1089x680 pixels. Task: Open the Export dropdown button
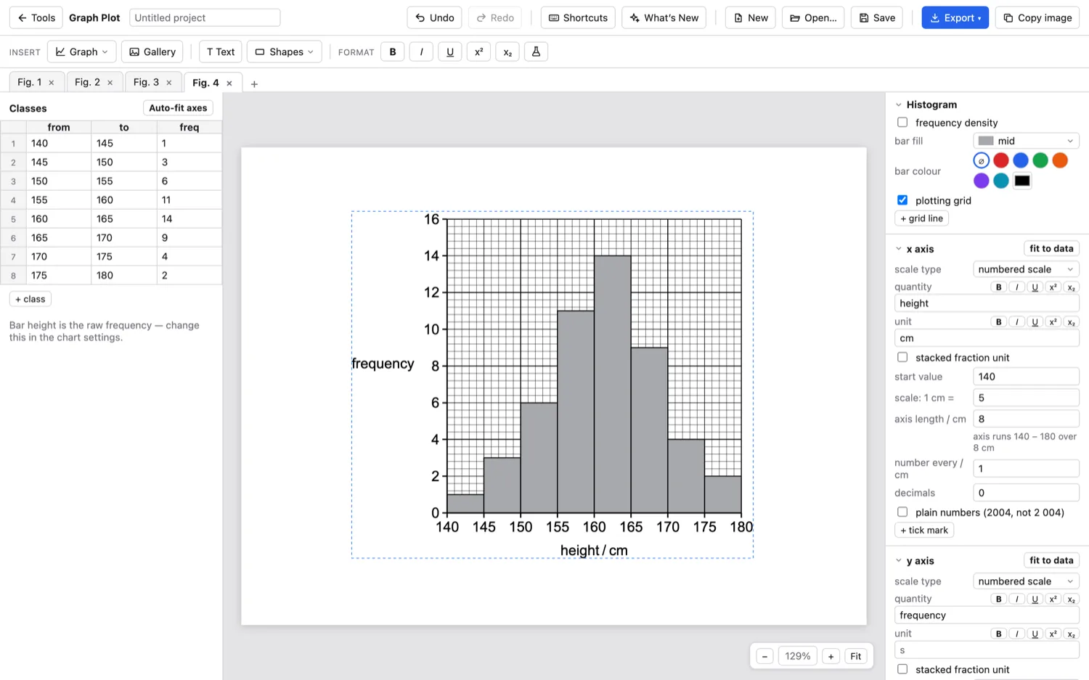[x=955, y=17]
